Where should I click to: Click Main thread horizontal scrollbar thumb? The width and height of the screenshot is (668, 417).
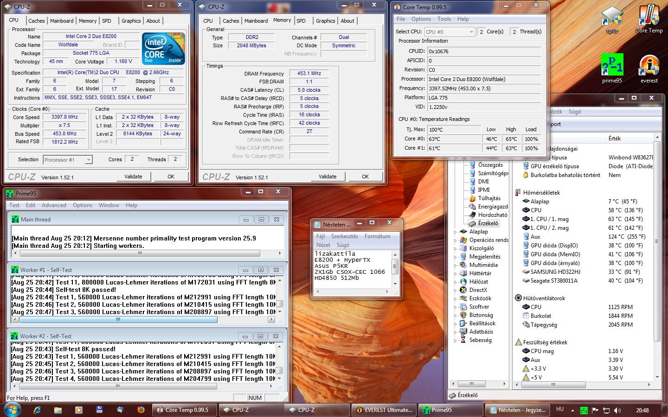[140, 253]
